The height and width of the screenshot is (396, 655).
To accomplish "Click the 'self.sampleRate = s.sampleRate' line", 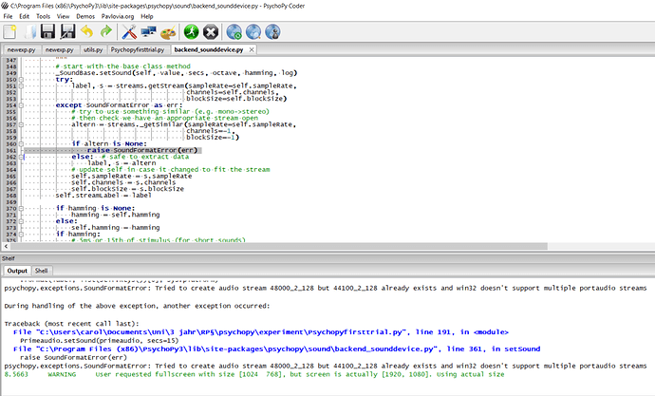I will click(132, 177).
